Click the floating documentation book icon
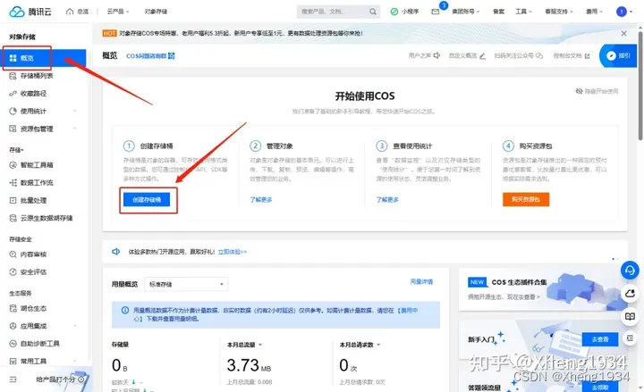This screenshot has height=392, width=644. 630,316
